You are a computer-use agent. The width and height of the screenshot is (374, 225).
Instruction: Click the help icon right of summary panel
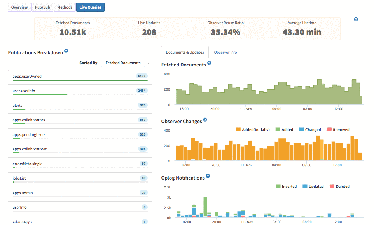pos(356,19)
